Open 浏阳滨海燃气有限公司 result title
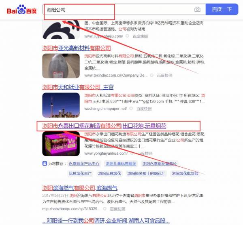 pyautogui.click(x=80, y=187)
